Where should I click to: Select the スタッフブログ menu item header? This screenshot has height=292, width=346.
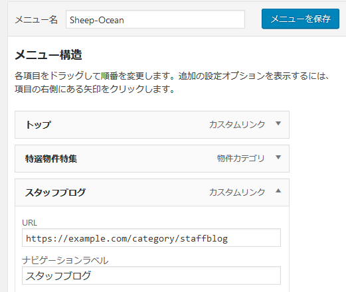click(152, 192)
